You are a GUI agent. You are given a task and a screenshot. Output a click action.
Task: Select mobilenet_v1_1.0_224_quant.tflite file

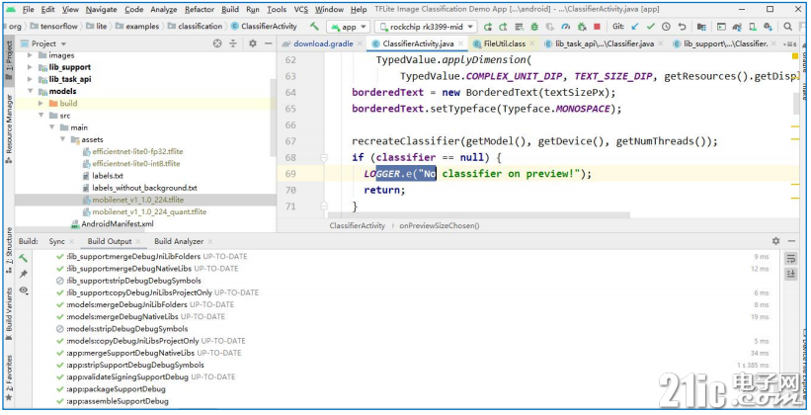coord(149,211)
